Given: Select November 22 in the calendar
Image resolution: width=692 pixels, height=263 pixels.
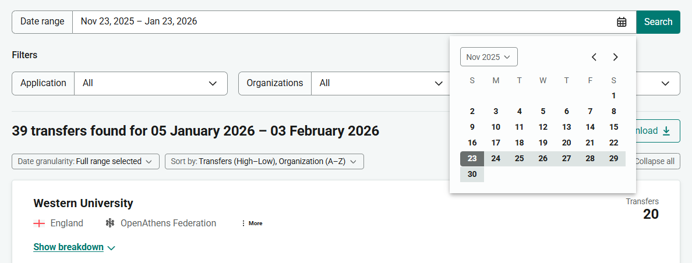Looking at the screenshot, I should tap(613, 143).
